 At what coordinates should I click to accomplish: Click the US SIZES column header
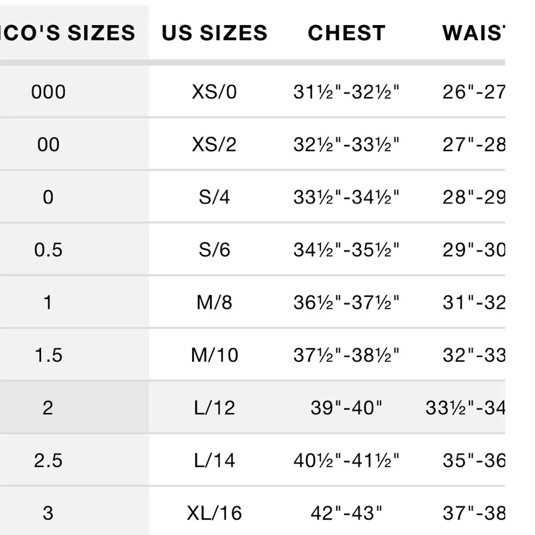click(214, 33)
